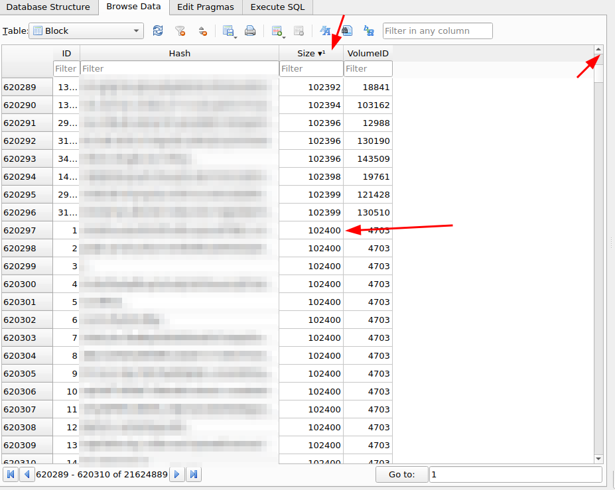Sort by the VolumeID column header

(368, 53)
